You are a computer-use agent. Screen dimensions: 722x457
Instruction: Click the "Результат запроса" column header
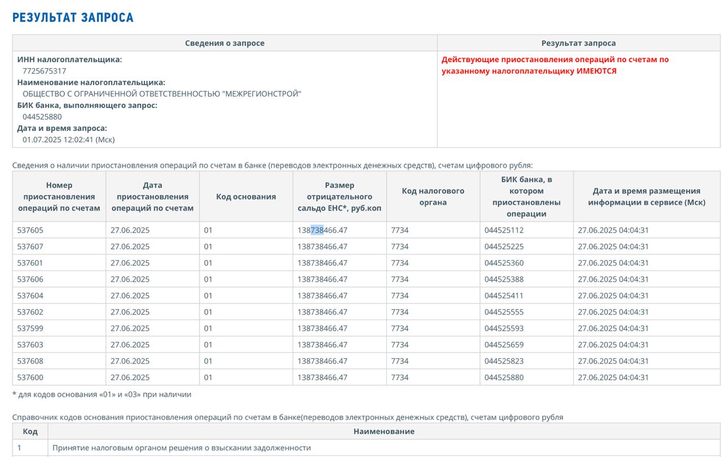click(x=578, y=43)
